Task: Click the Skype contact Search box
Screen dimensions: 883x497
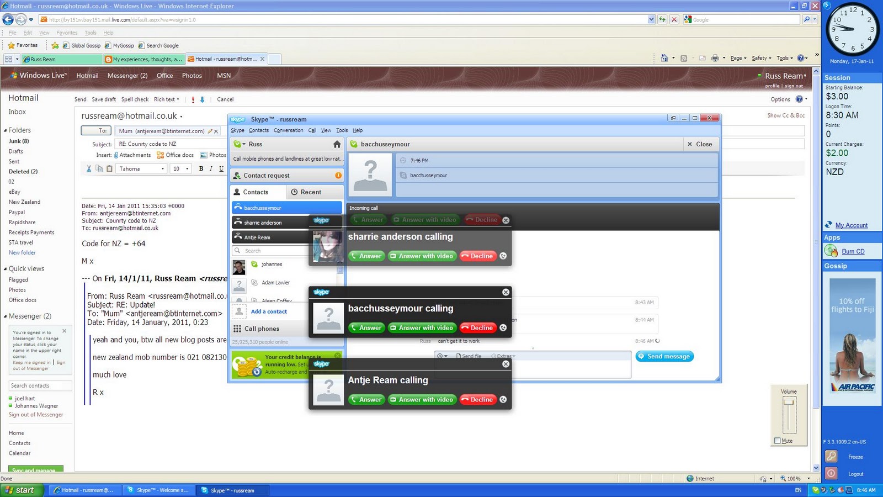Action: click(x=284, y=251)
